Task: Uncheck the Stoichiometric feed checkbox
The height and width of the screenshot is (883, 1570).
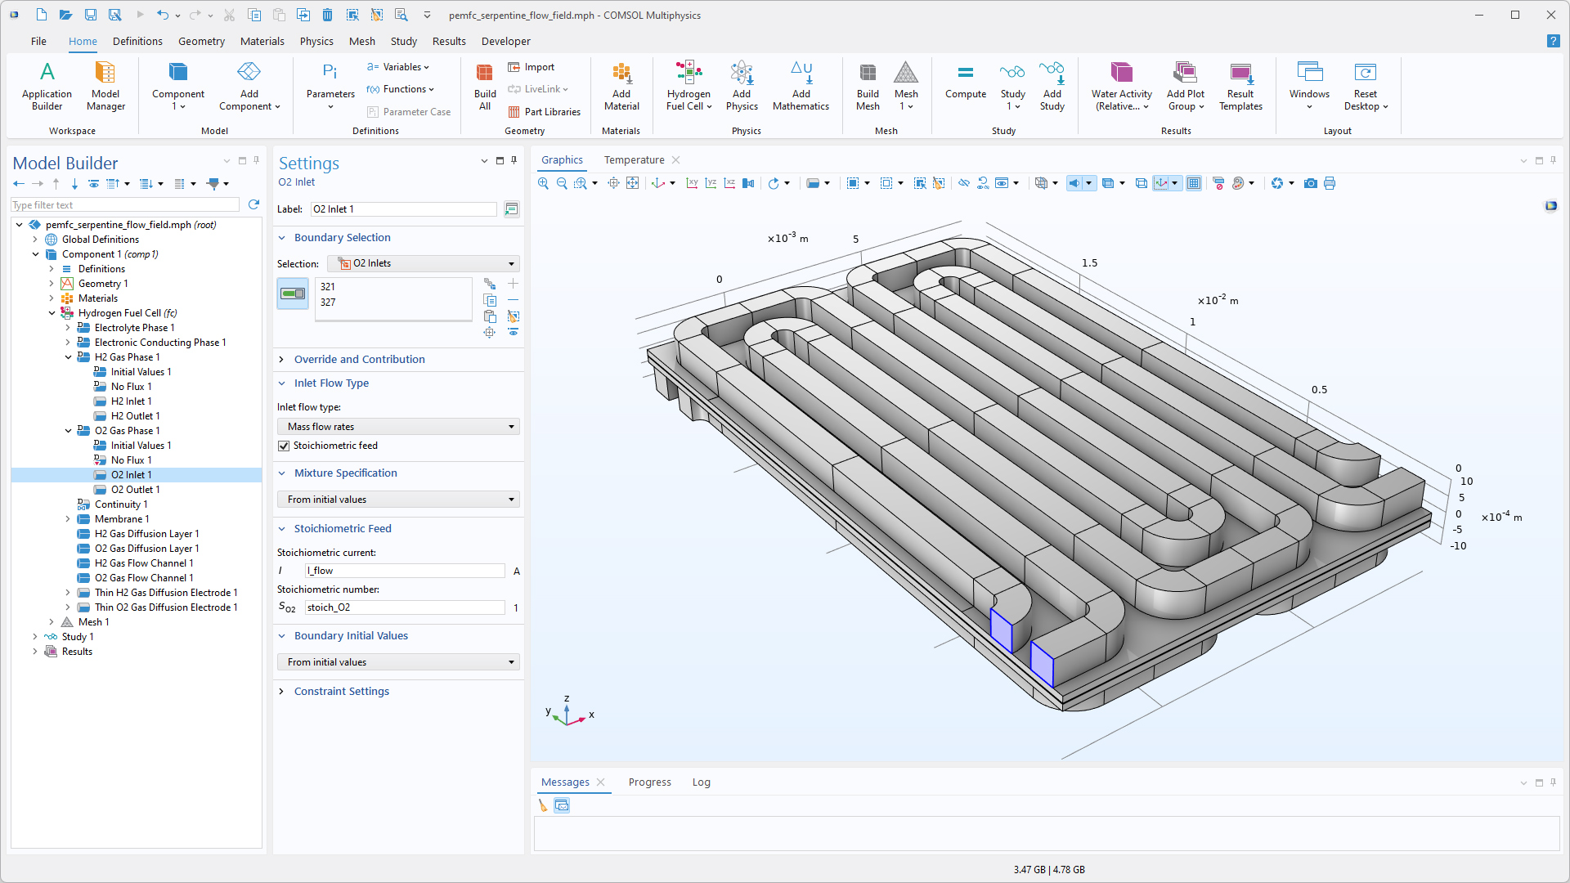Action: coord(284,446)
